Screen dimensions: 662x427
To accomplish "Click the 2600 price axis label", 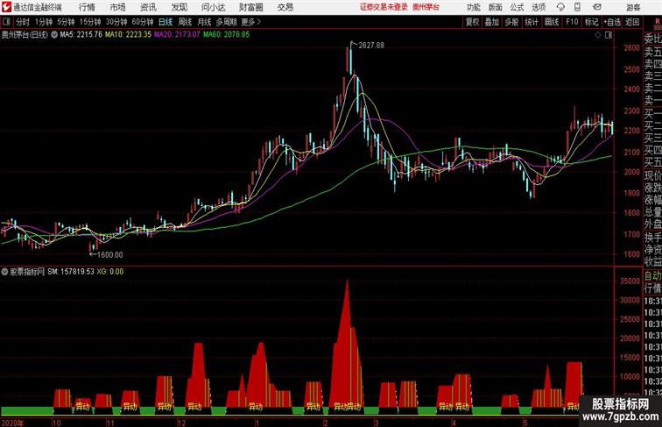I will pyautogui.click(x=632, y=47).
